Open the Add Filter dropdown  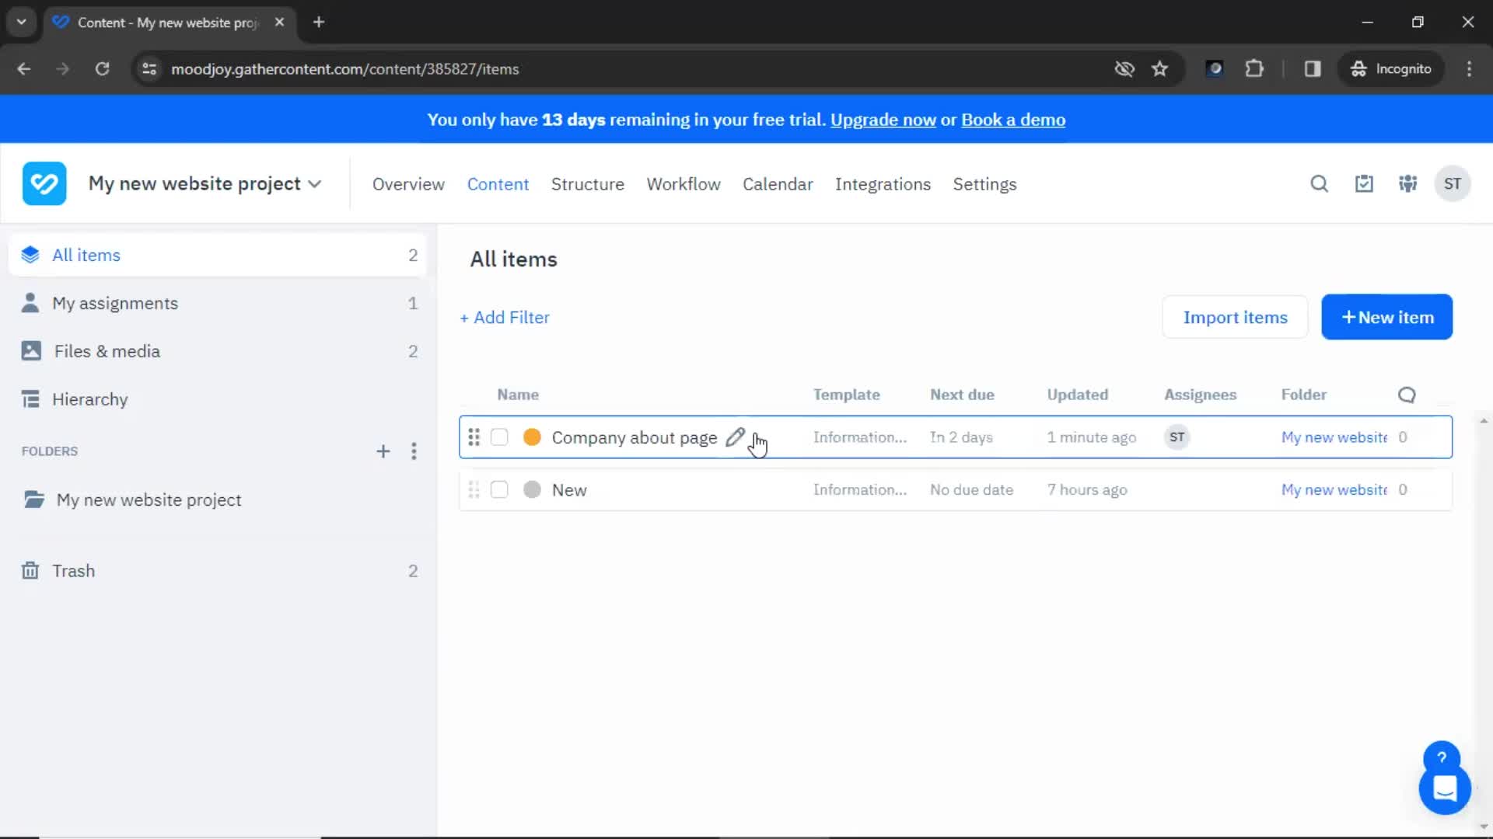pyautogui.click(x=505, y=318)
